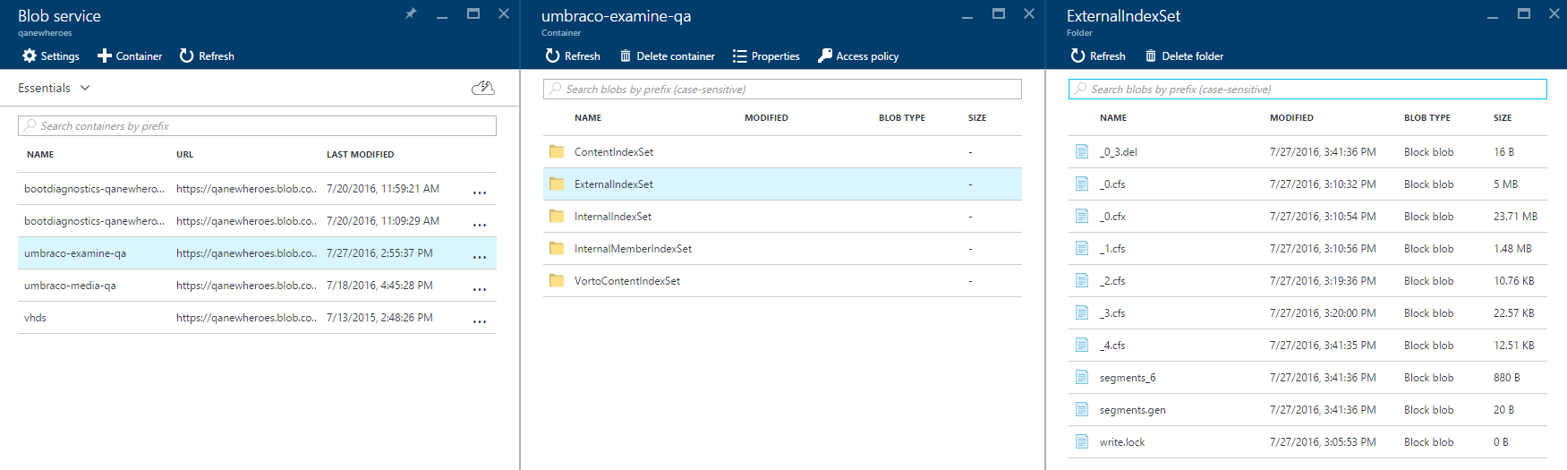Click SIZE column header in ExternalIndexSet blade
1567x470 pixels.
1503,117
